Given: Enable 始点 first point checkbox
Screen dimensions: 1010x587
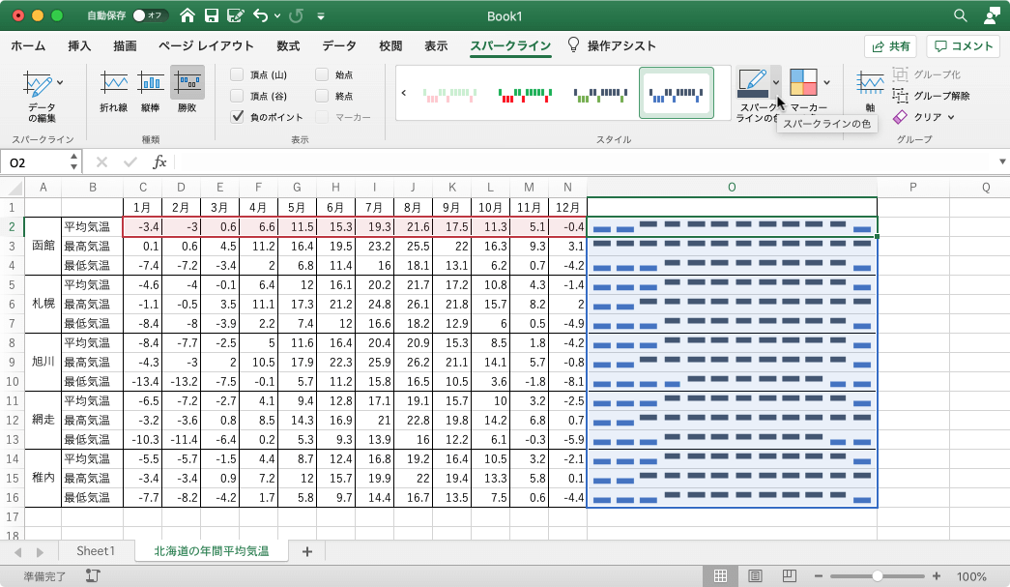Looking at the screenshot, I should [x=322, y=74].
